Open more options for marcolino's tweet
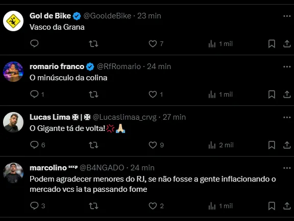 (x=287, y=168)
